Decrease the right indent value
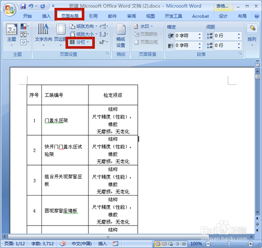Image resolution: width=262 pixels, height=248 pixels. click(x=200, y=47)
